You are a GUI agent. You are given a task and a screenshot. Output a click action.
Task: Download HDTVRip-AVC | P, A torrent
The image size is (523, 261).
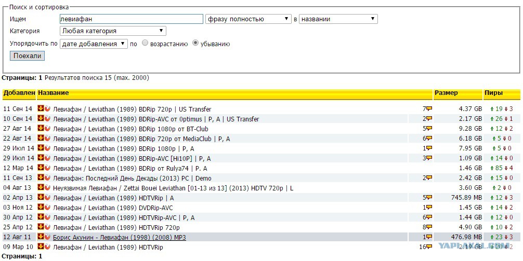pyautogui.click(x=41, y=217)
